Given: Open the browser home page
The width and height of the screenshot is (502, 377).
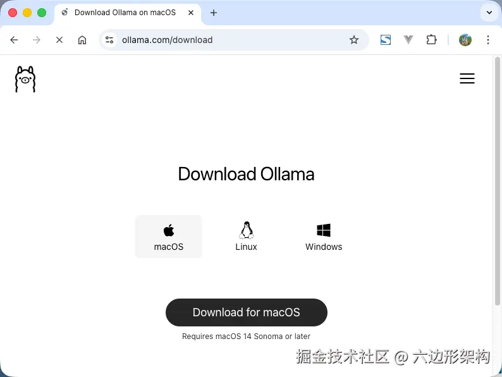Looking at the screenshot, I should coord(82,40).
